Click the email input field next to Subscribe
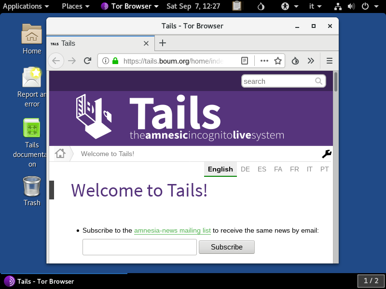The height and width of the screenshot is (289, 386). click(x=139, y=247)
